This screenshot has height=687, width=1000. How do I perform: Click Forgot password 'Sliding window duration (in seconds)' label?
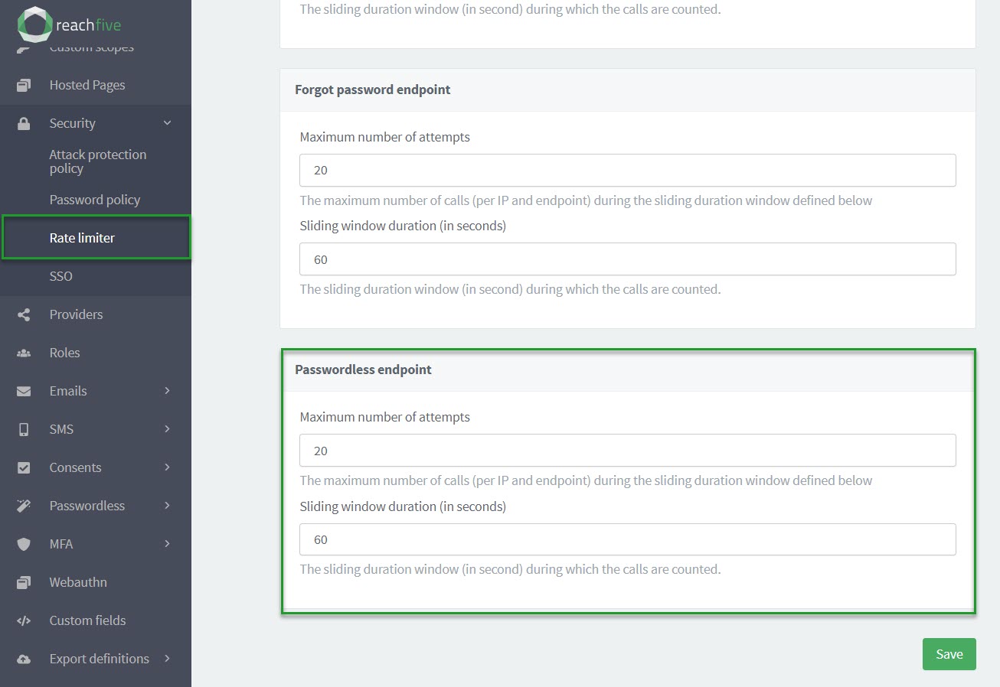tap(404, 226)
